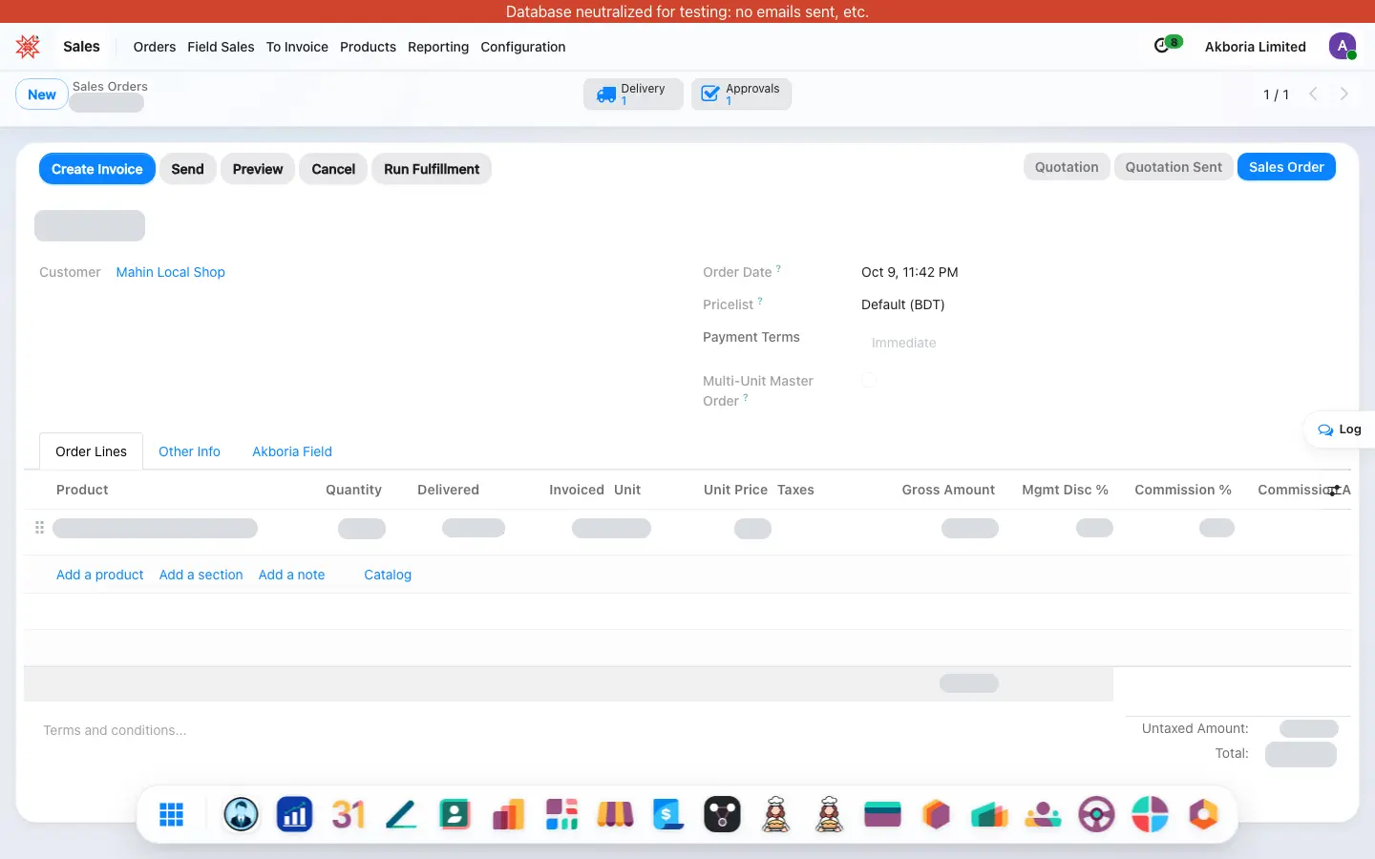
Task: Click the Terms and conditions input field
Action: 573,730
